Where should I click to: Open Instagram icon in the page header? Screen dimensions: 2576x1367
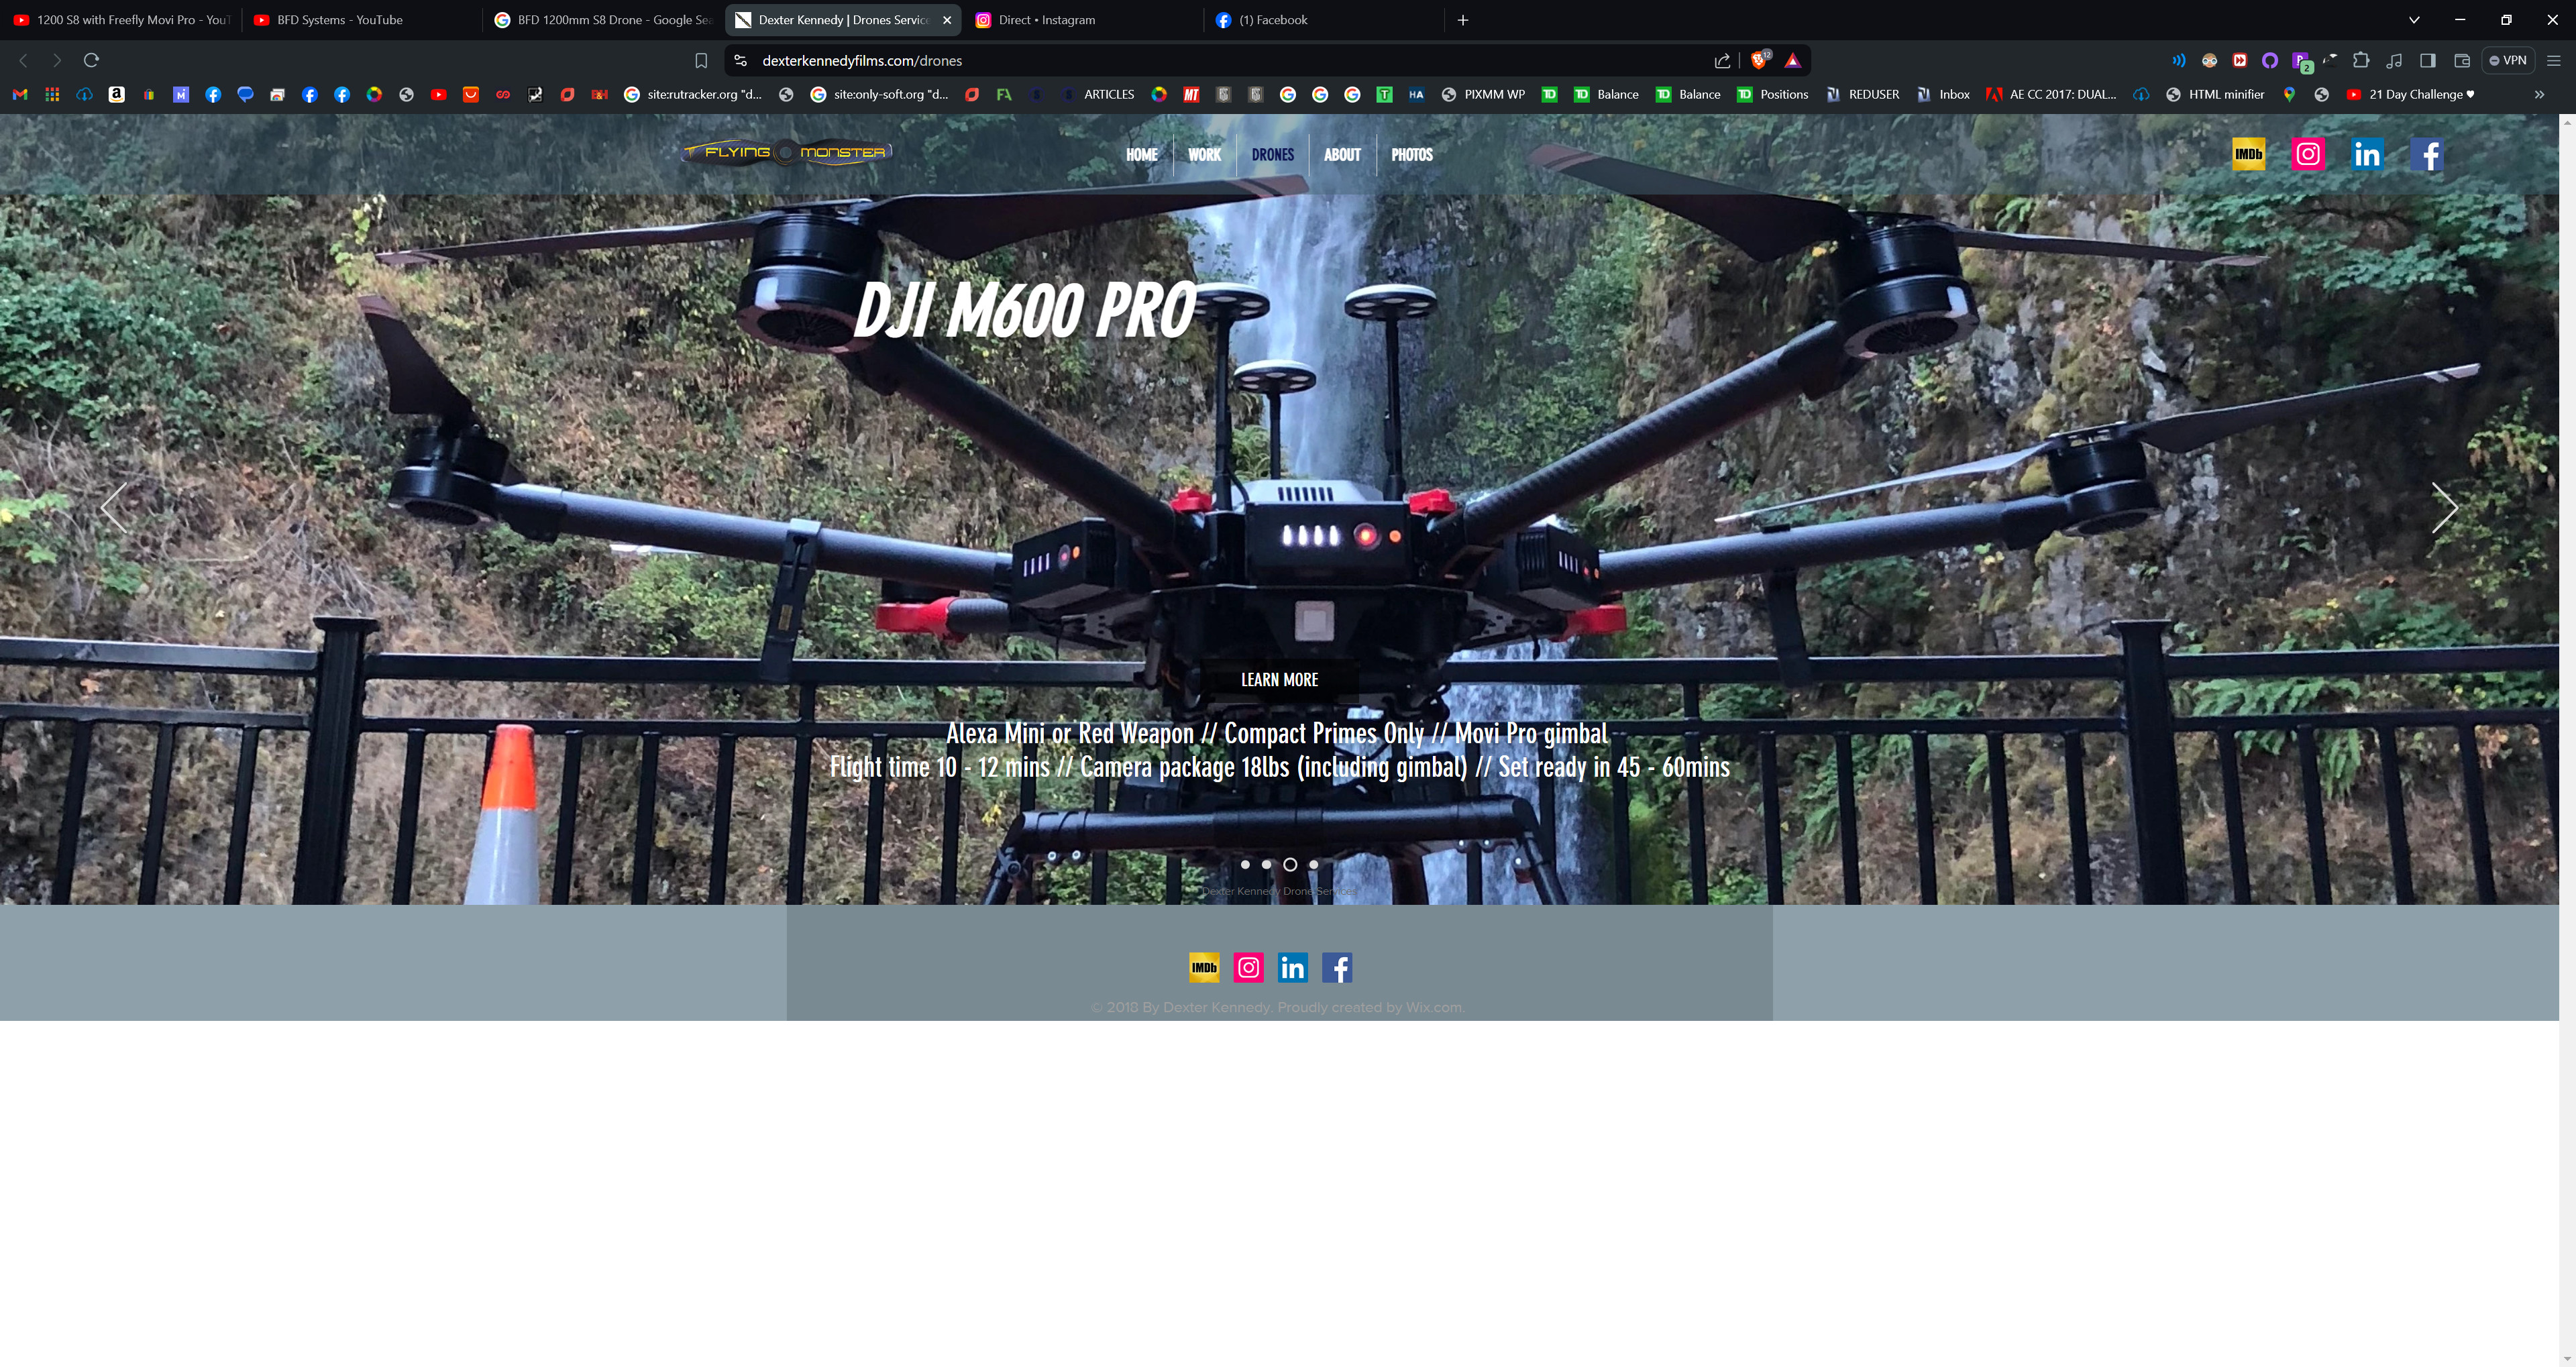2308,154
